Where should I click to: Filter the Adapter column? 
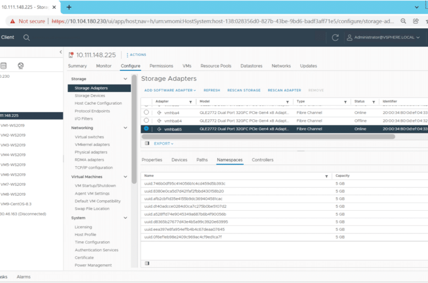point(190,102)
